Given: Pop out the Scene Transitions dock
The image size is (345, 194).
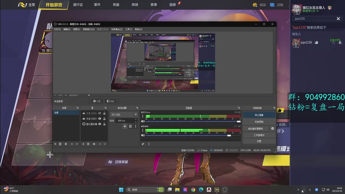Looking at the screenshot, I should 137,108.
